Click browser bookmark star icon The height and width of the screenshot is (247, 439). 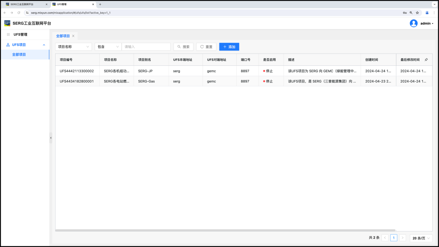point(417,13)
